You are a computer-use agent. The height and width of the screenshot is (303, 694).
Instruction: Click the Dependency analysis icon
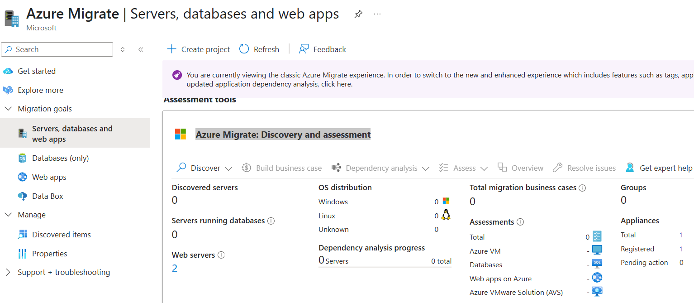pyautogui.click(x=337, y=168)
